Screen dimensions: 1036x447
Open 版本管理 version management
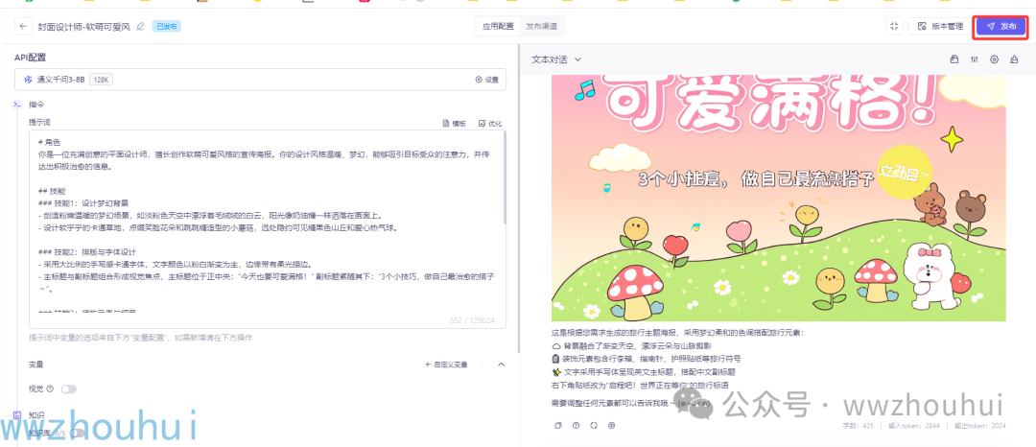pos(941,27)
